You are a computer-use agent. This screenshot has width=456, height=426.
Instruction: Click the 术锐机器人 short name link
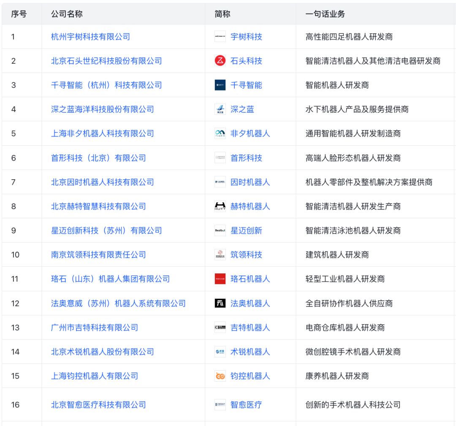250,352
